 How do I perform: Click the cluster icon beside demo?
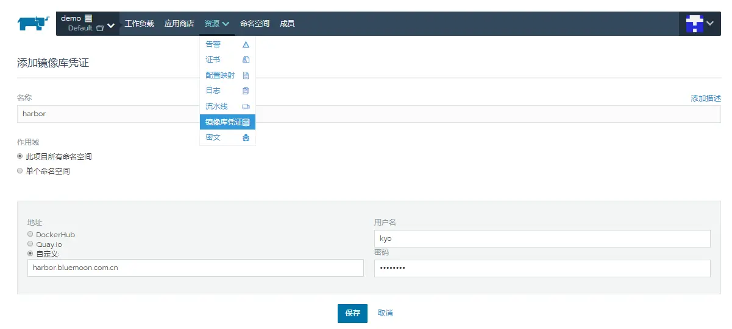pos(88,18)
